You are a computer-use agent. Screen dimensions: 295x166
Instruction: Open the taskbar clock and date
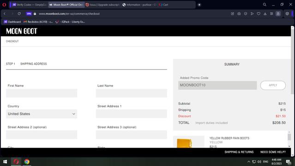coord(277,162)
